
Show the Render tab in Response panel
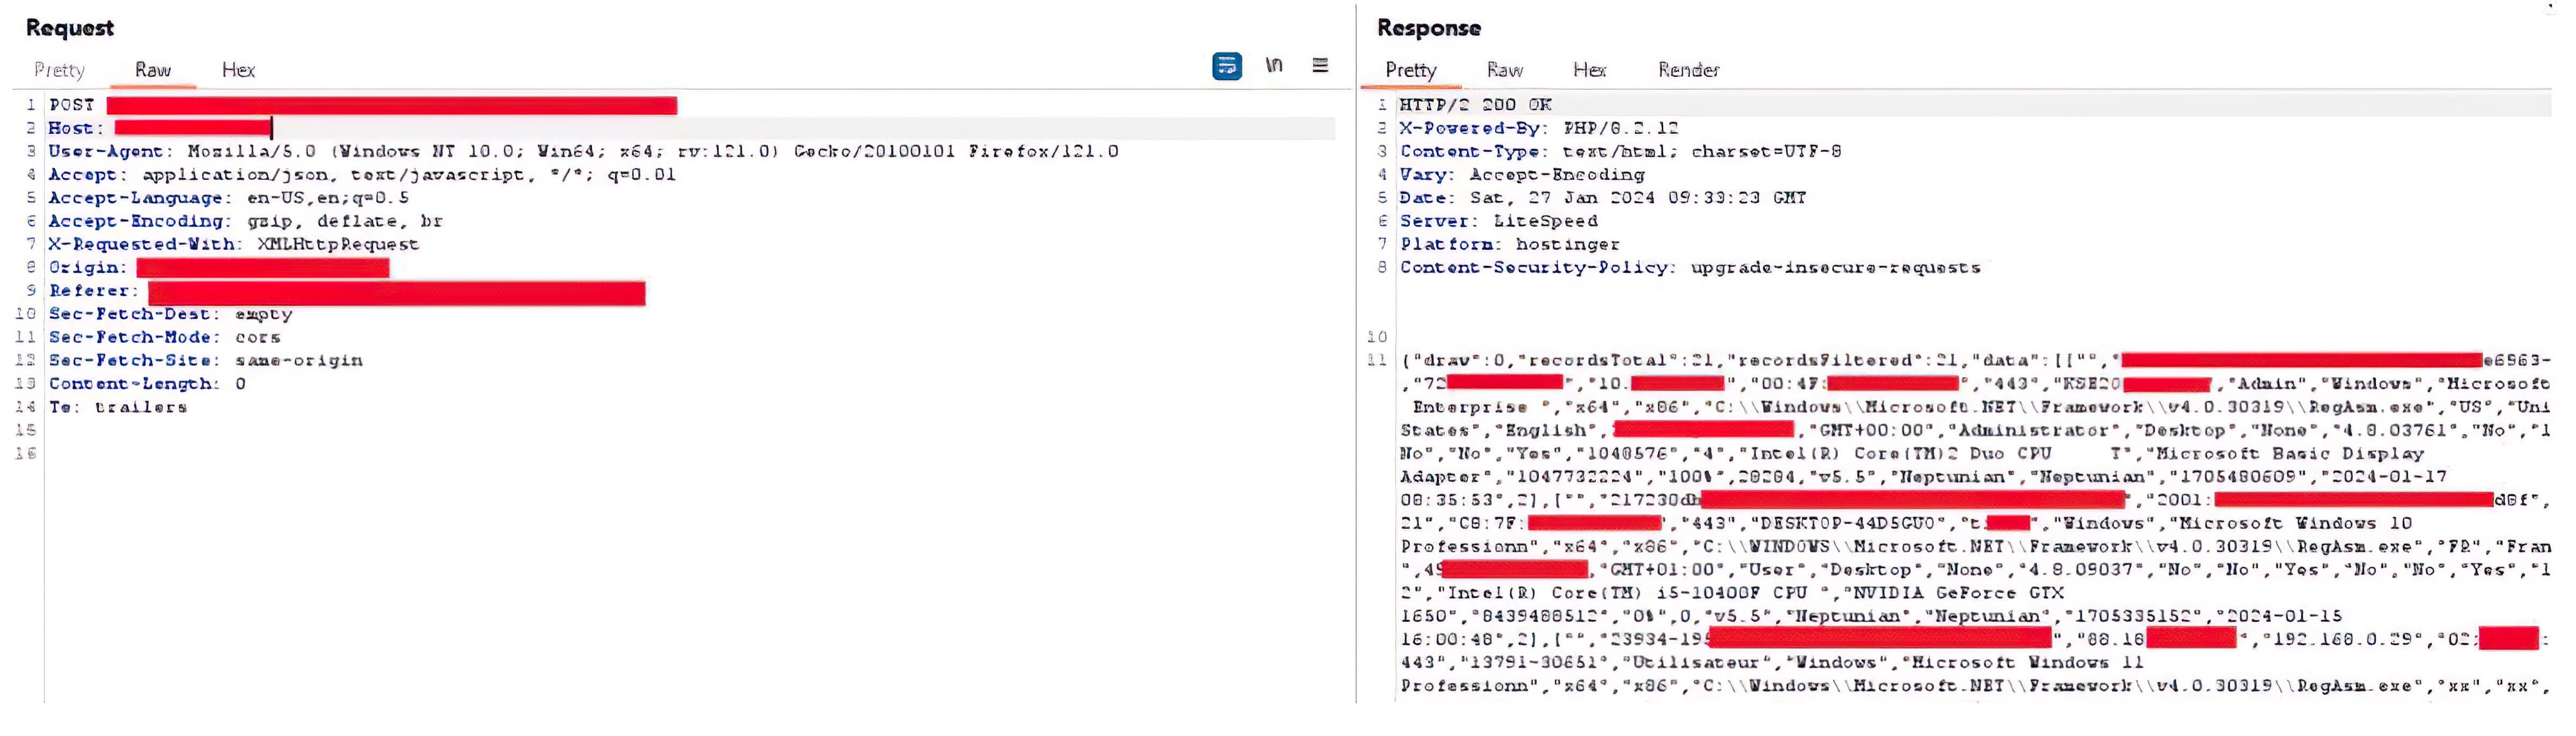pyautogui.click(x=1688, y=70)
